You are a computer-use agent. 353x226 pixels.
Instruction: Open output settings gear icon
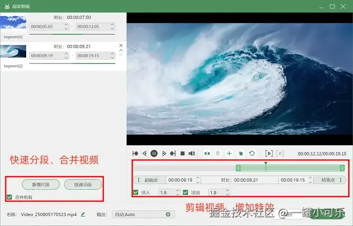pyautogui.click(x=168, y=214)
